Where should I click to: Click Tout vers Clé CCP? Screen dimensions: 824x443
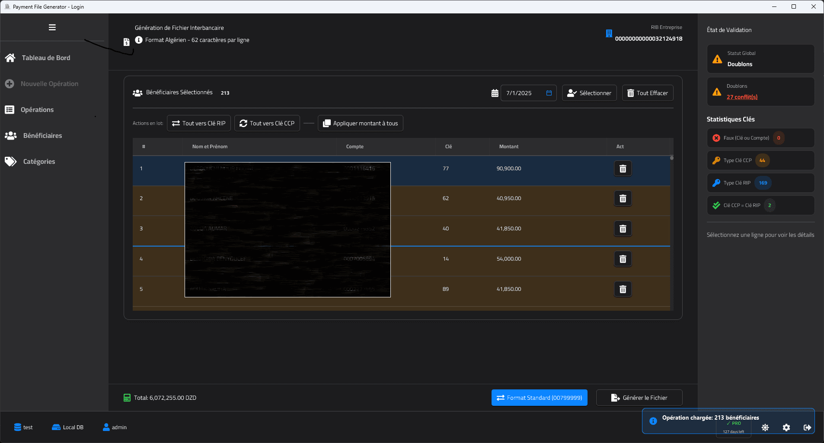[267, 123]
